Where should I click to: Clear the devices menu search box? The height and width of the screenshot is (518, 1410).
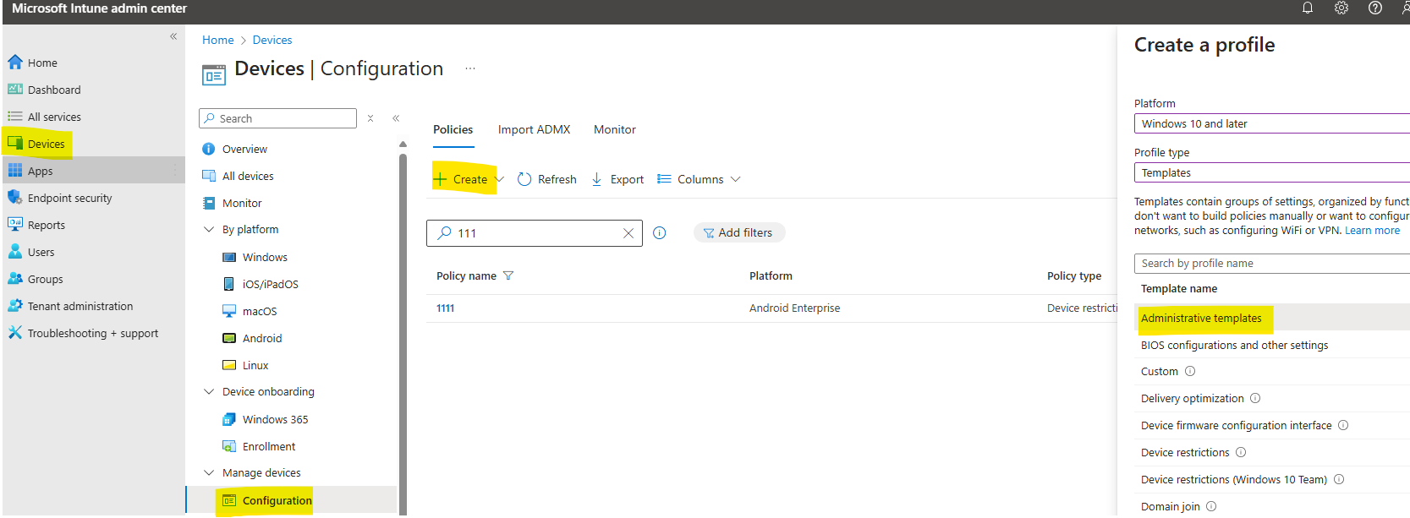[x=370, y=118]
